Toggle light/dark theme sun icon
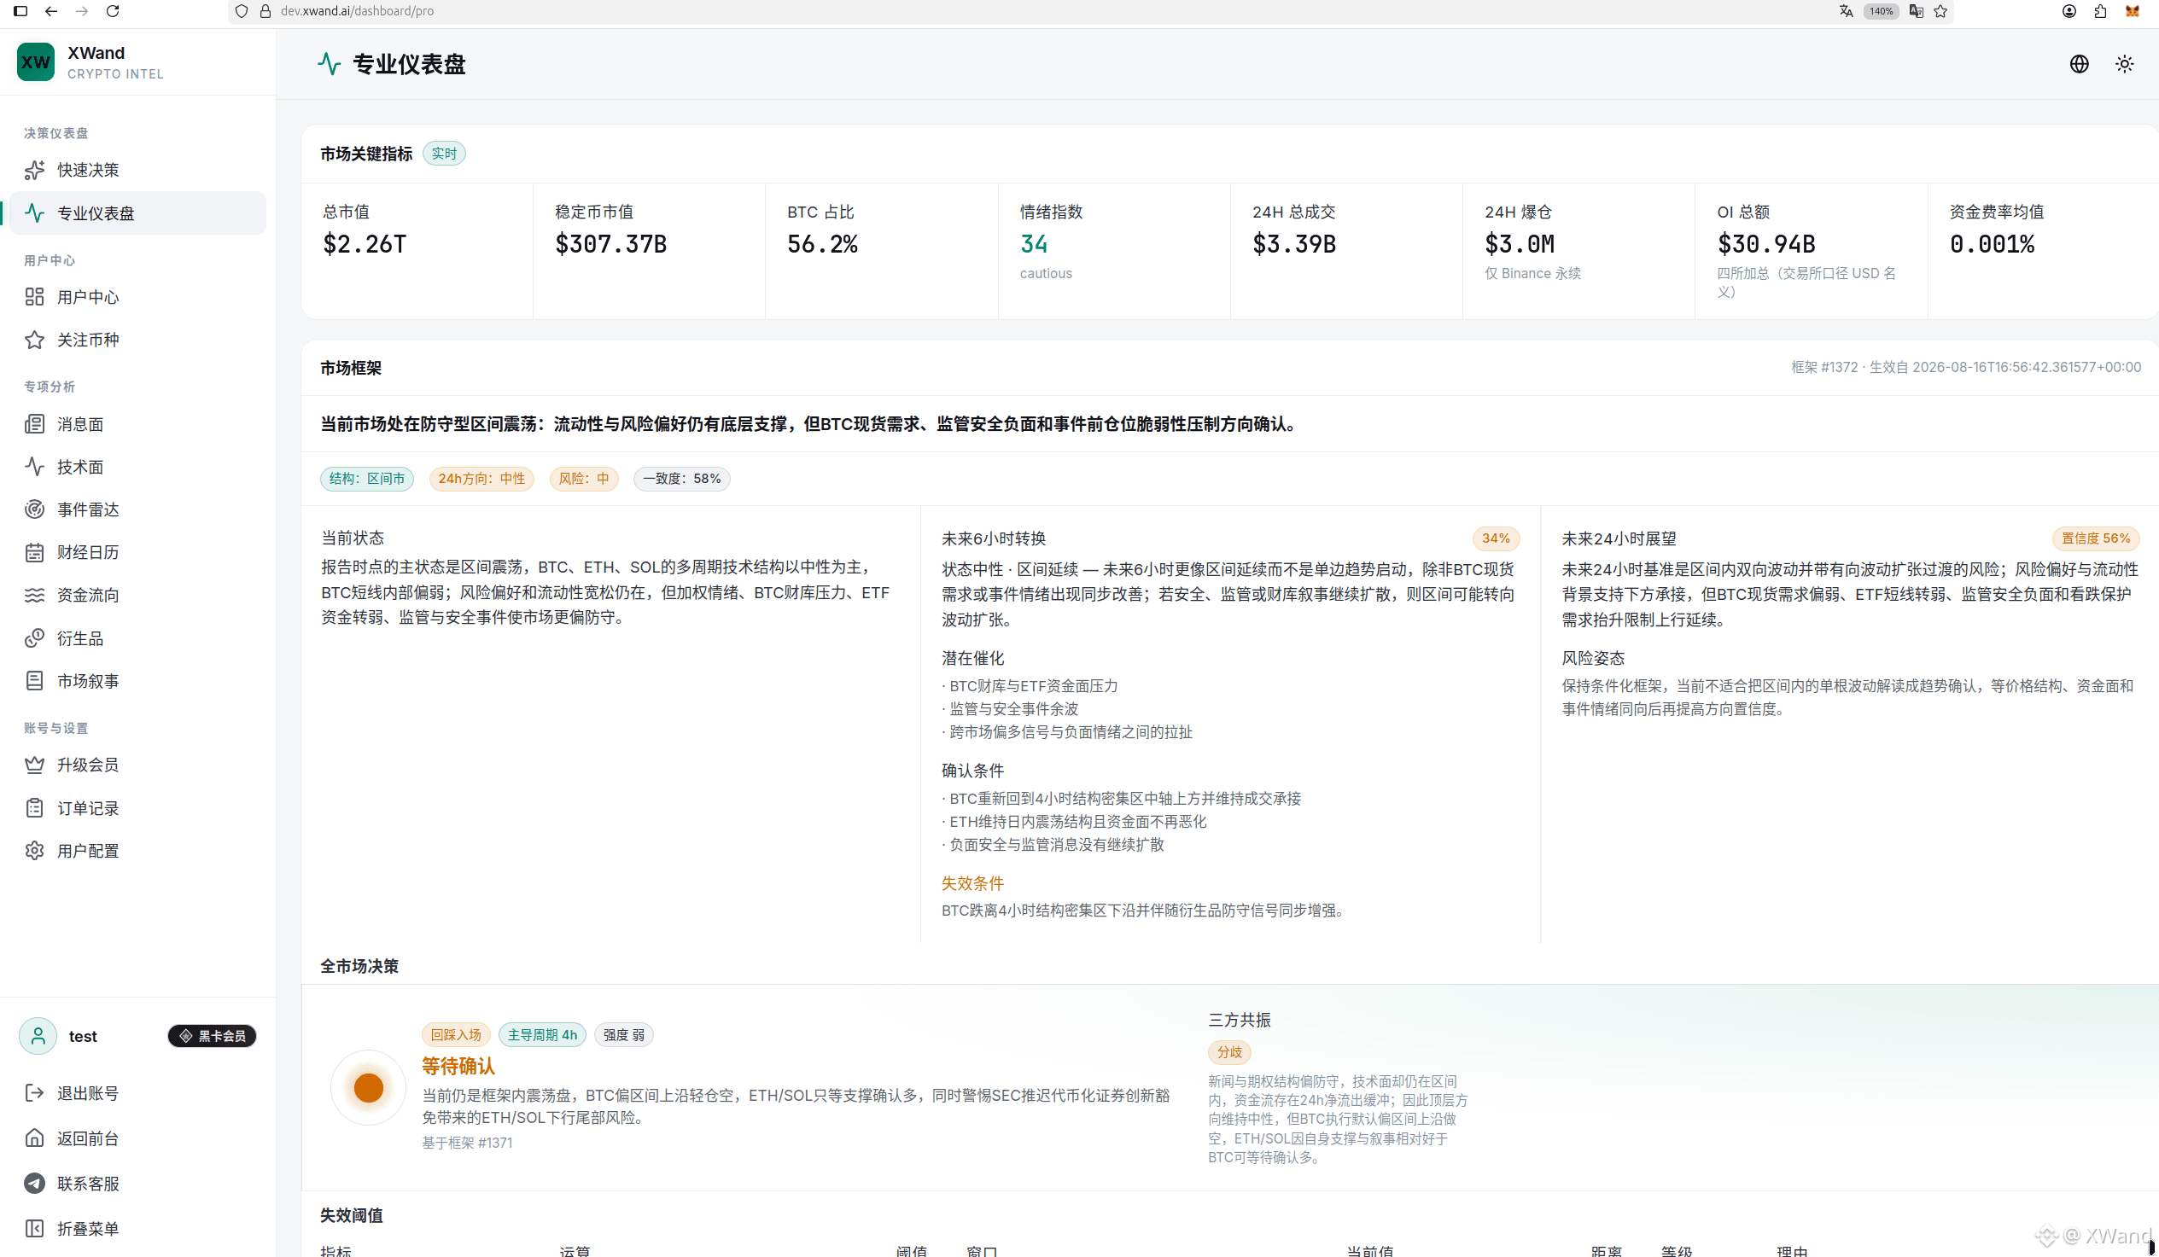Image resolution: width=2159 pixels, height=1257 pixels. pos(2125,64)
